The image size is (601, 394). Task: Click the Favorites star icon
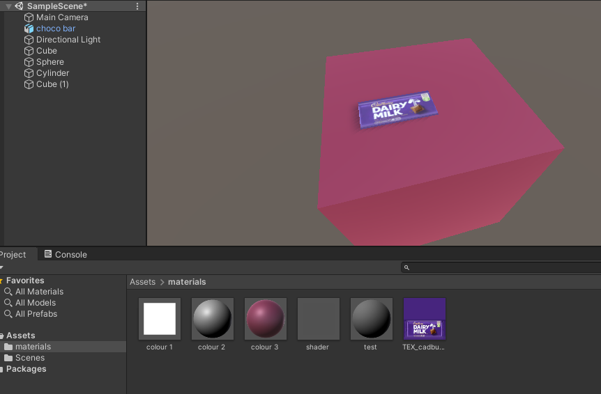[x=1, y=281]
